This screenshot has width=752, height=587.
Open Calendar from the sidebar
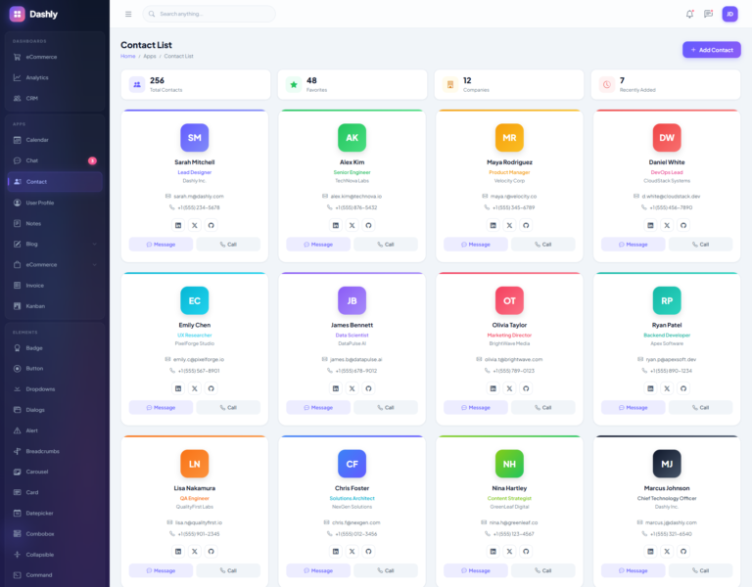pos(37,140)
